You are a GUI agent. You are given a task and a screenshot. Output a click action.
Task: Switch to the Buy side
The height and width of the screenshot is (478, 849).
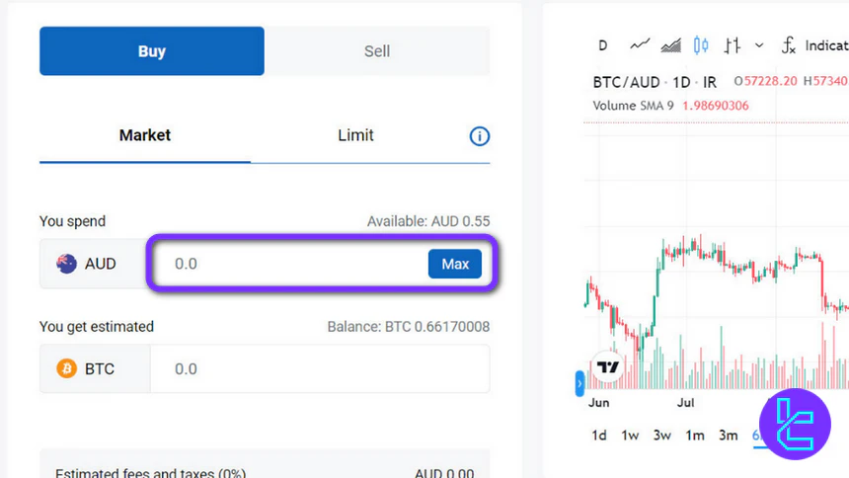click(x=151, y=51)
